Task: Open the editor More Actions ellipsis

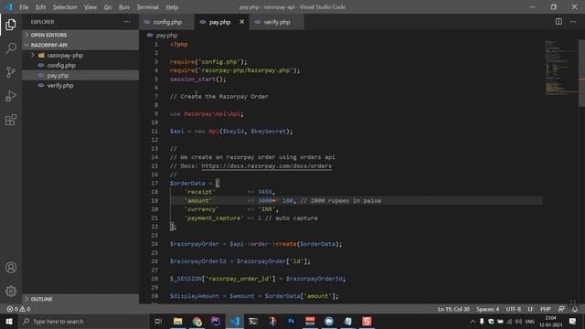Action: [x=573, y=22]
